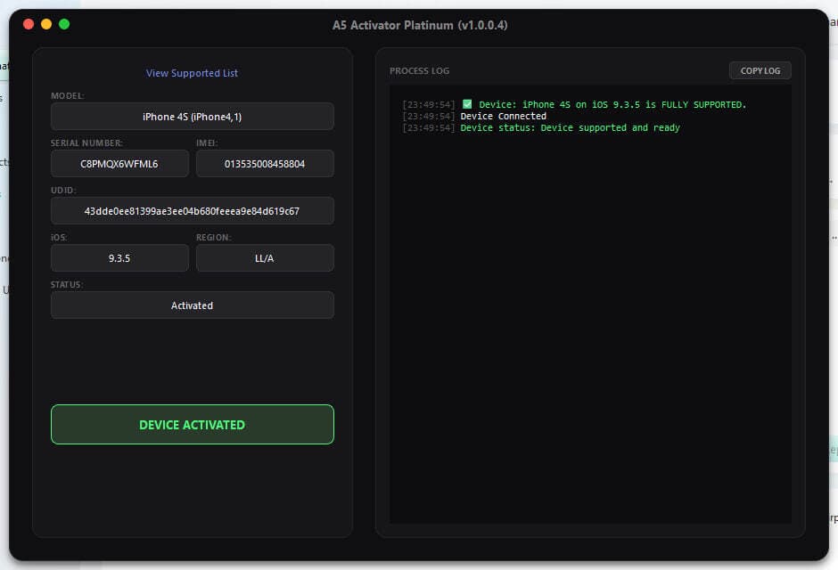This screenshot has width=838, height=570.
Task: Maximize the window with the green button
Action: pos(64,24)
